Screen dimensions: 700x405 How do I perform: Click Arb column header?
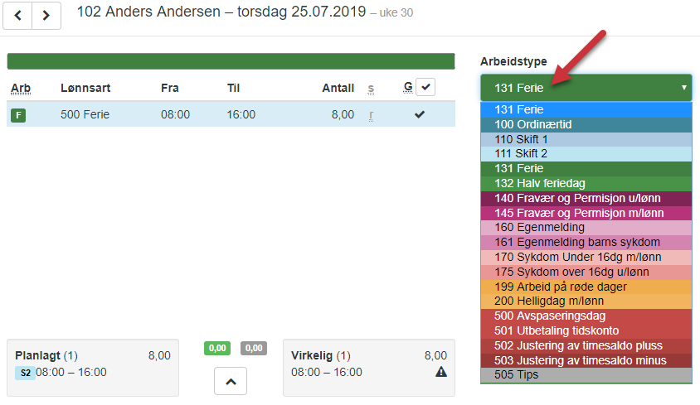point(21,88)
